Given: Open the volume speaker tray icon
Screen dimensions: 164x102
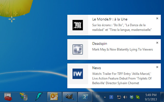Looking at the screenshot, I should coord(125,97).
